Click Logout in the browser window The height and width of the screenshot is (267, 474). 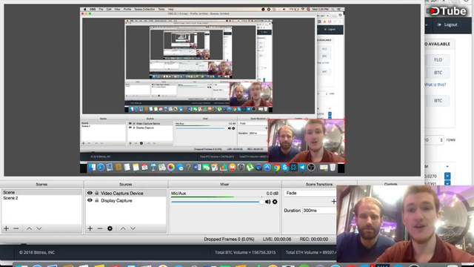pyautogui.click(x=447, y=24)
